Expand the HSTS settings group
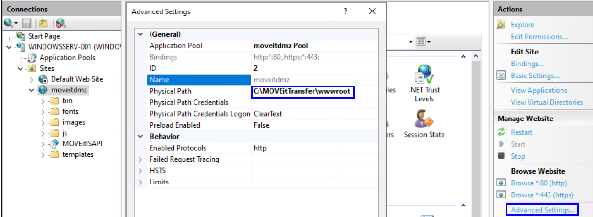This screenshot has height=217, width=593. [x=140, y=171]
